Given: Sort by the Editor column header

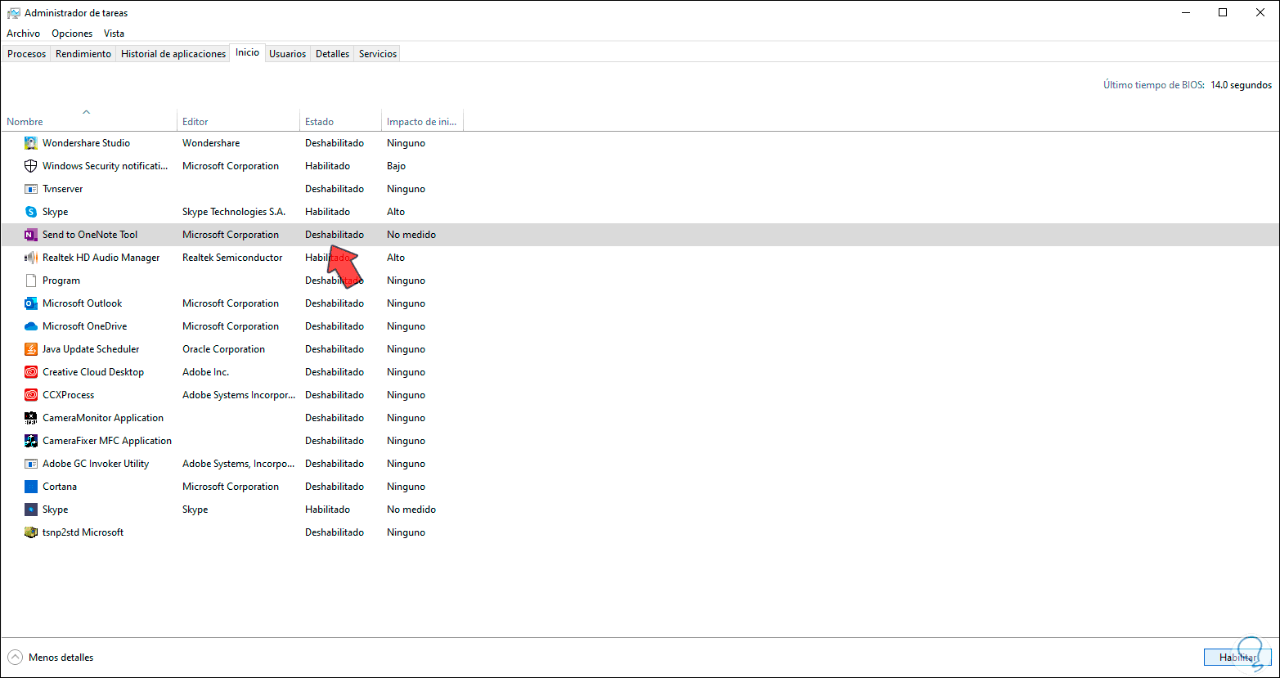Looking at the screenshot, I should (x=238, y=121).
